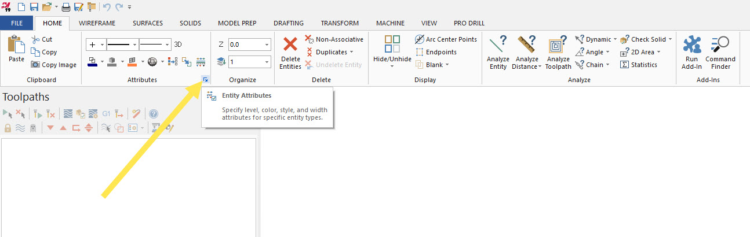Viewport: 750px width, 237px height.
Task: Click Analyze Entity
Action: pos(498,52)
